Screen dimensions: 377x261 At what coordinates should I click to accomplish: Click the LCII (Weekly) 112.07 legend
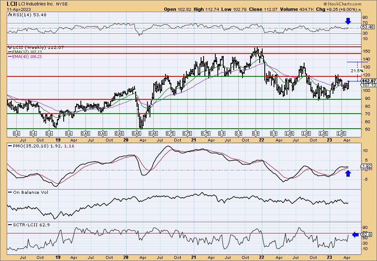[36, 48]
